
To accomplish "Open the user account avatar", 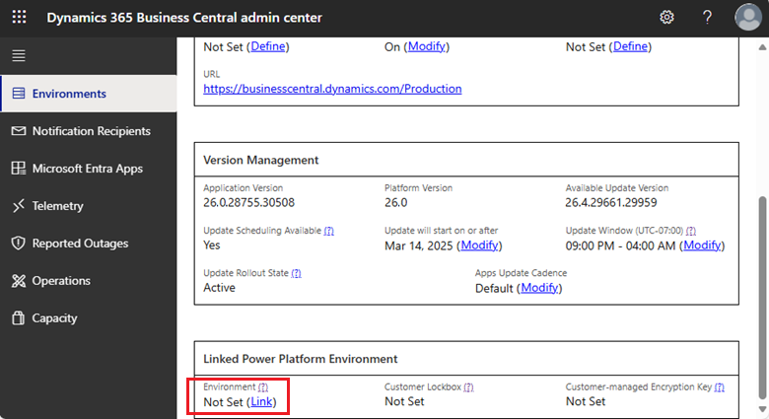I will click(x=747, y=18).
